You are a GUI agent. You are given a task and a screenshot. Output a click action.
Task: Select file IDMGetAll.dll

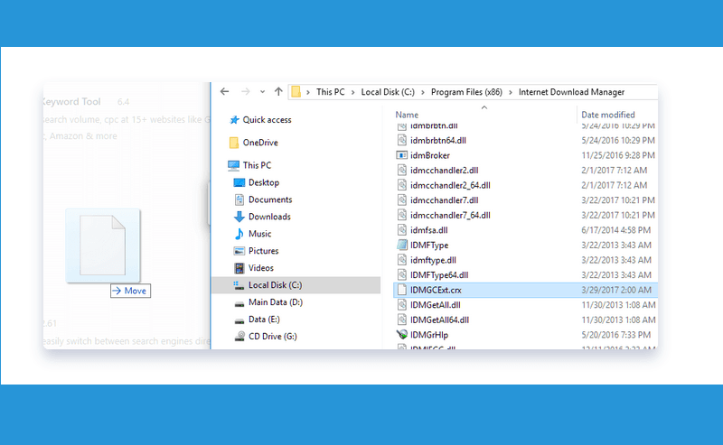(x=436, y=305)
